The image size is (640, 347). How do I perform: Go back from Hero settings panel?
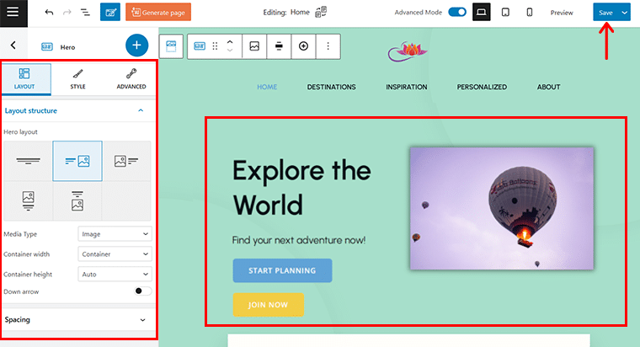tap(13, 45)
